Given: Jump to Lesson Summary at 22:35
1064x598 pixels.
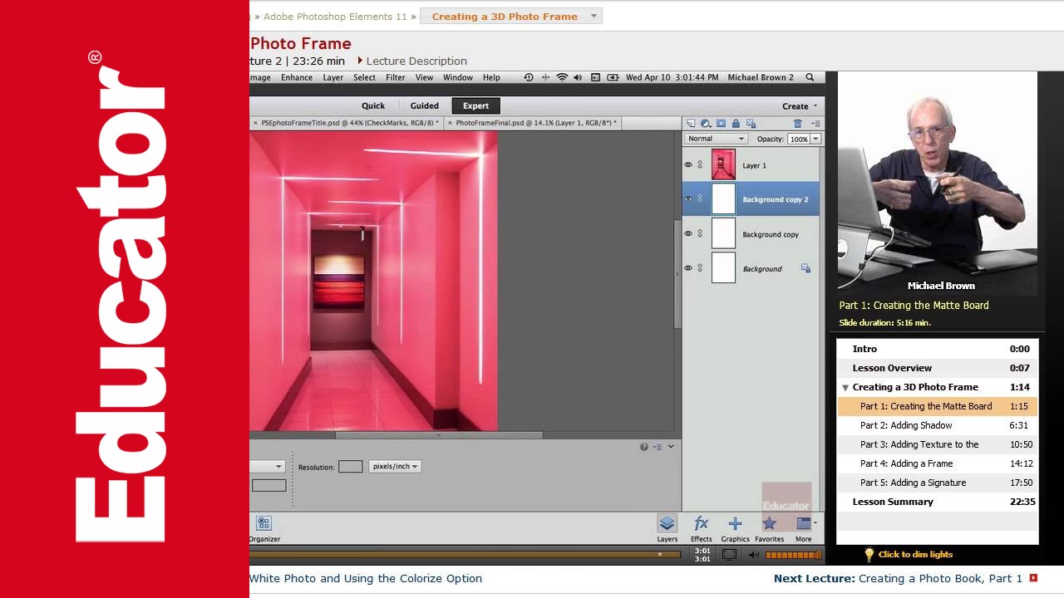Looking at the screenshot, I should (937, 502).
